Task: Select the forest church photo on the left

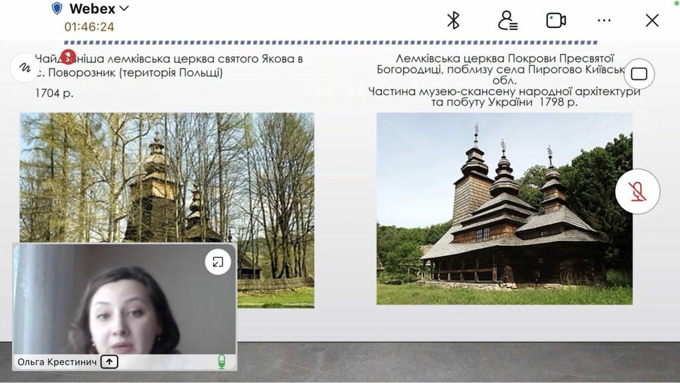Action: click(167, 177)
